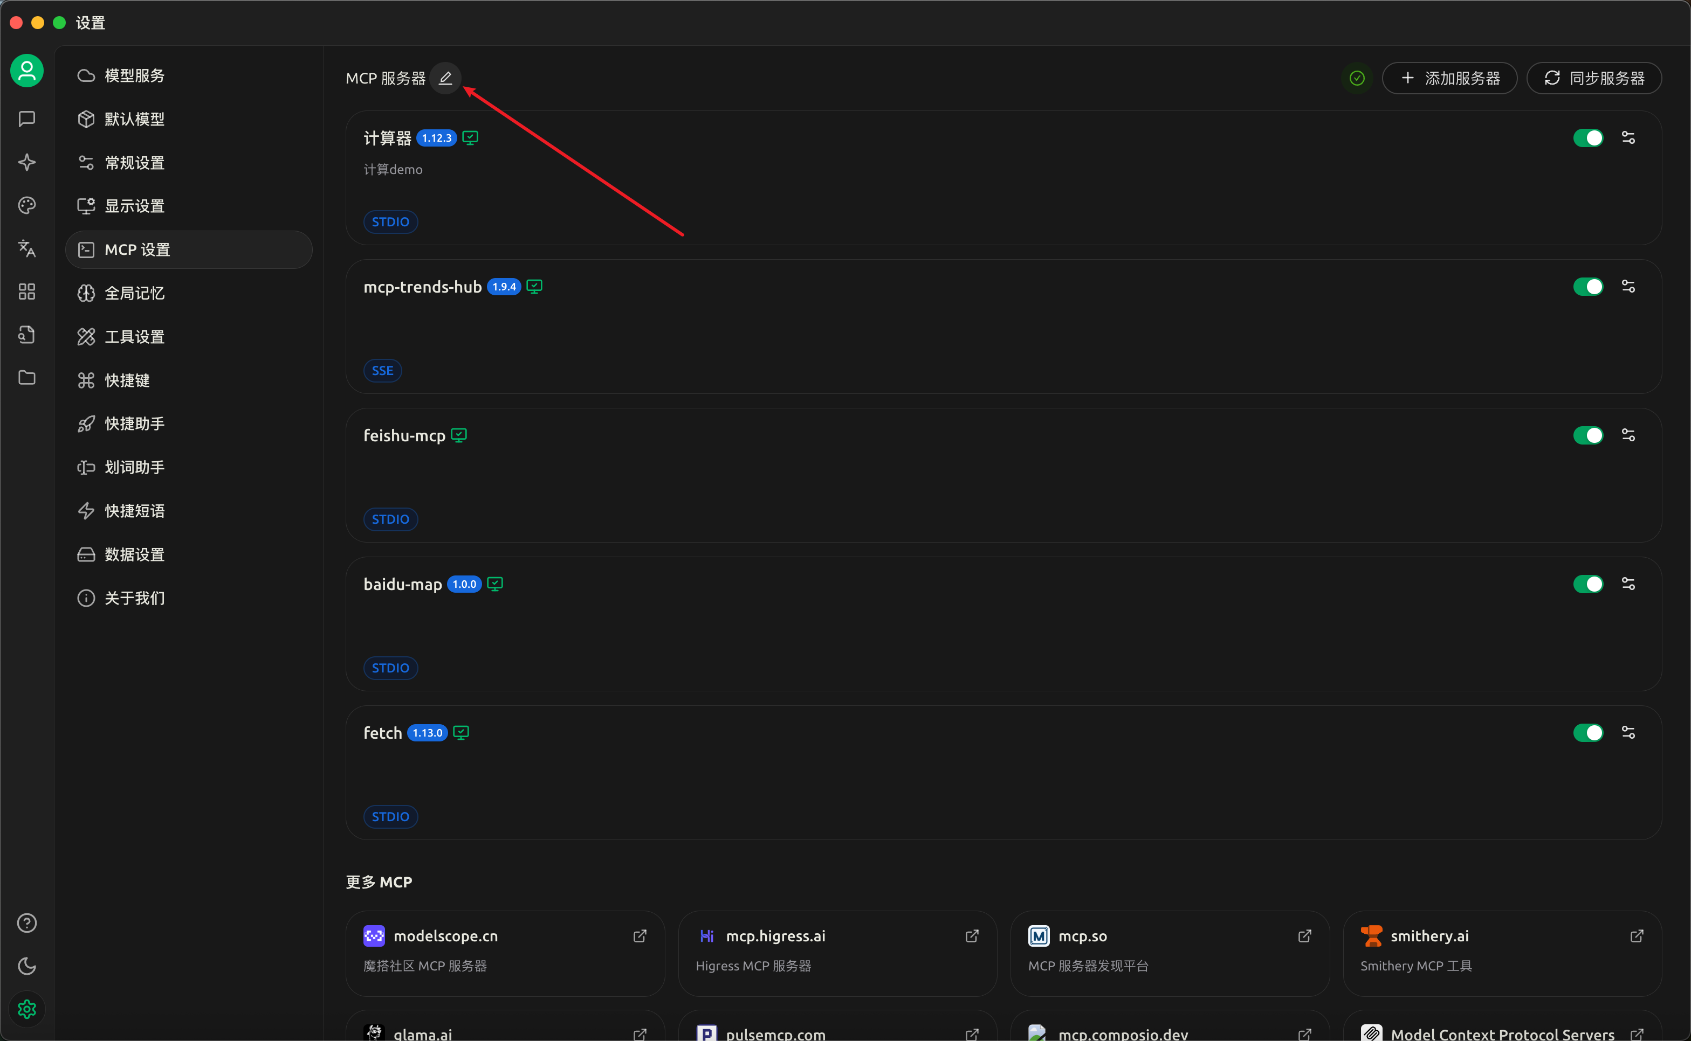Disable the feishu-mcp server toggle
This screenshot has width=1691, height=1041.
point(1589,435)
